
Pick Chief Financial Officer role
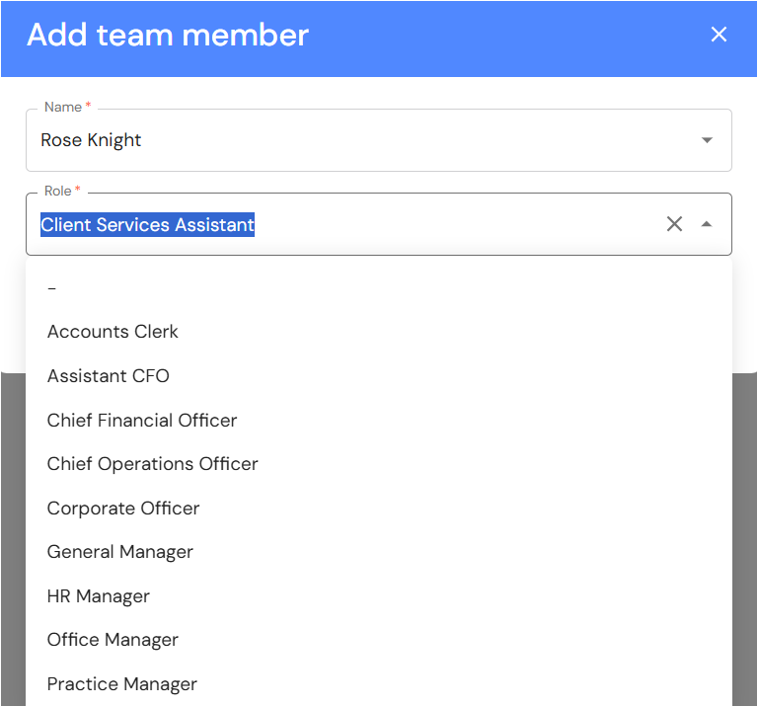coord(142,420)
